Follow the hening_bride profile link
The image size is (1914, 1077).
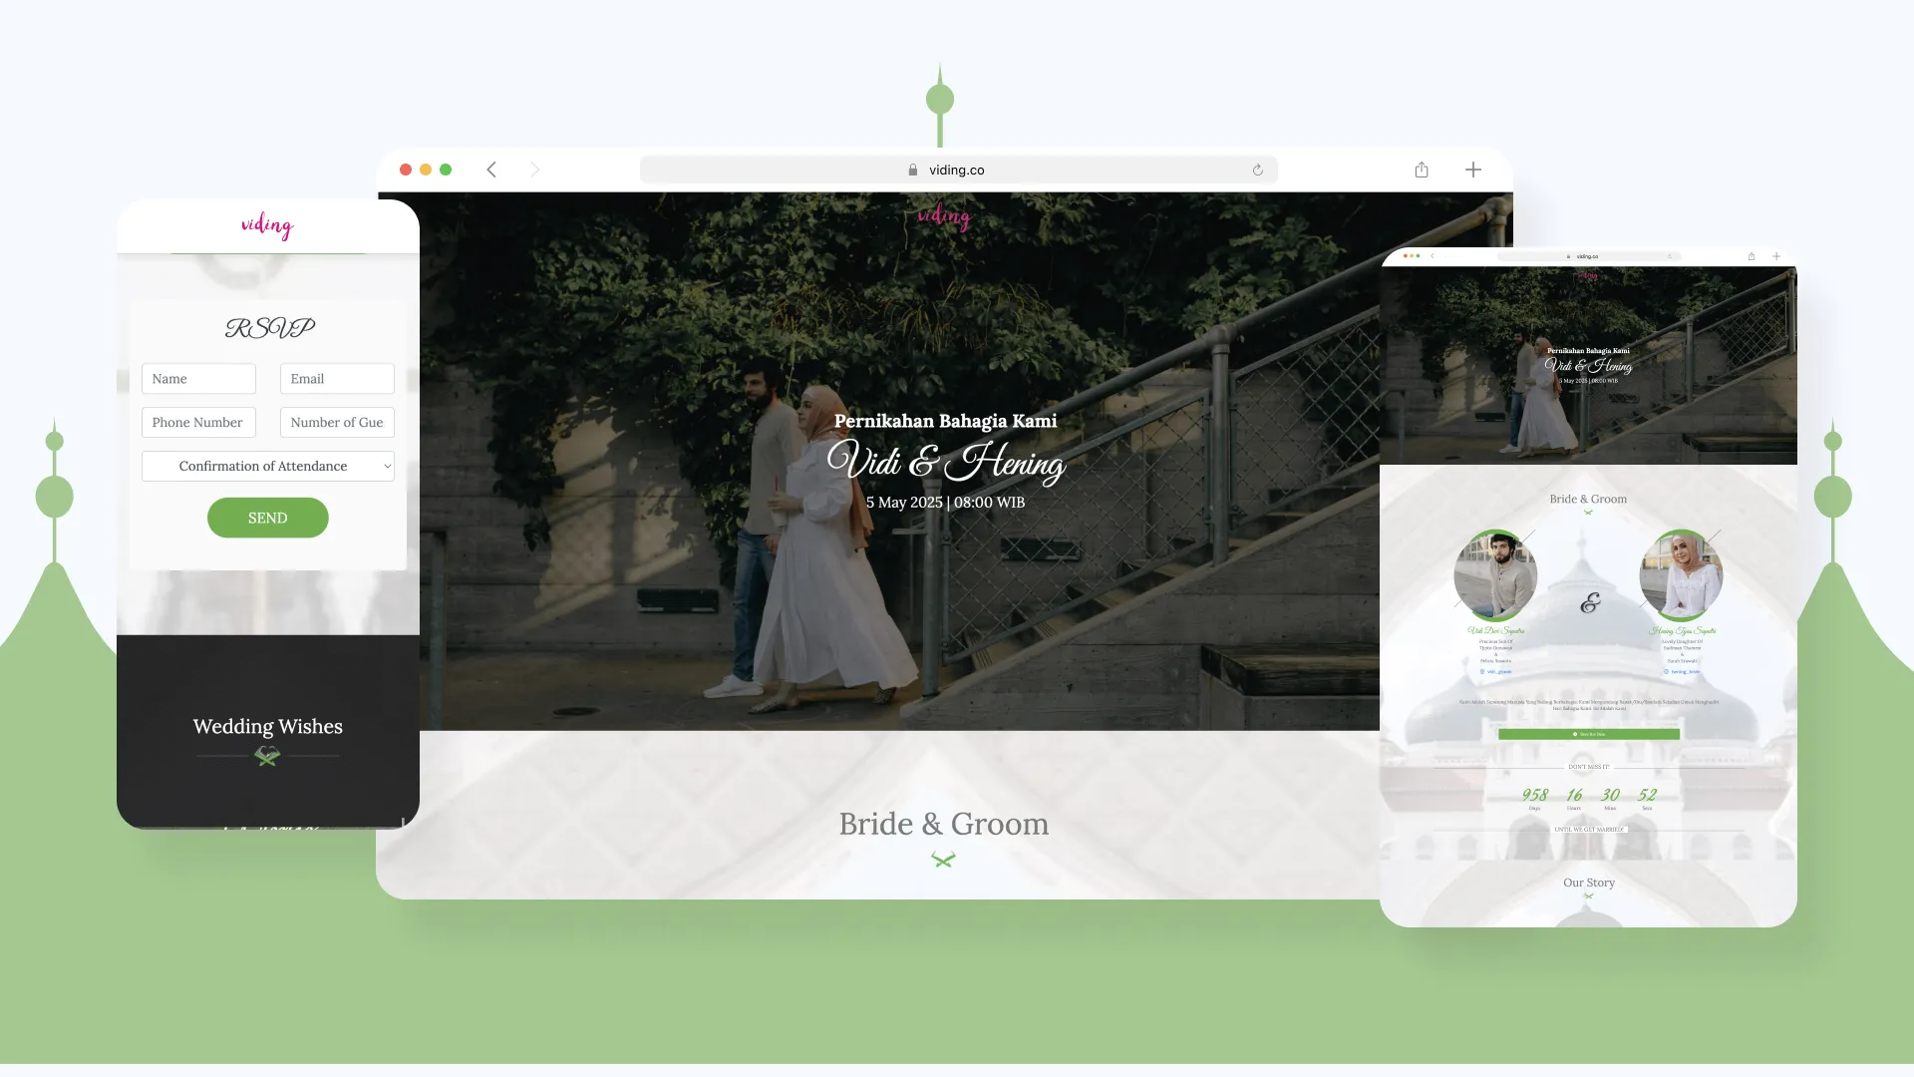click(x=1686, y=672)
